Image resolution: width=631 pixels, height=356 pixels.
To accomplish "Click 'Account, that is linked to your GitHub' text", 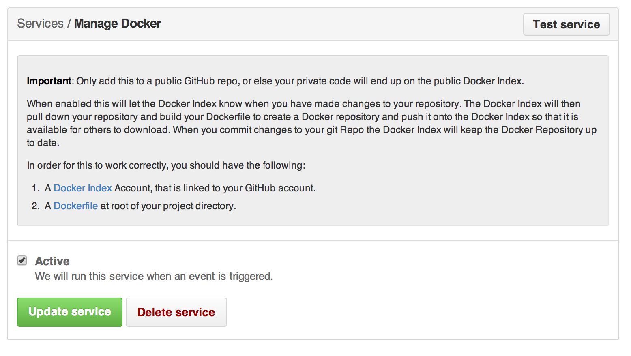I will click(215, 188).
